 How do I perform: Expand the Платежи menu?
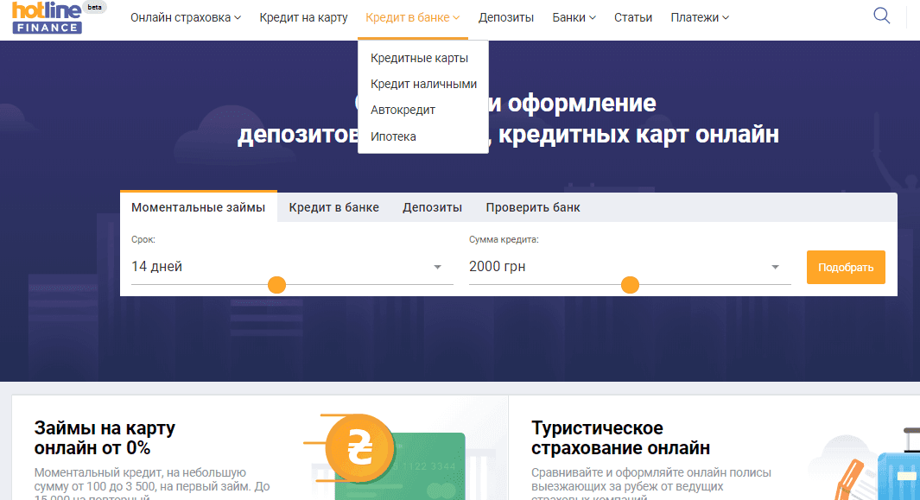click(x=700, y=17)
